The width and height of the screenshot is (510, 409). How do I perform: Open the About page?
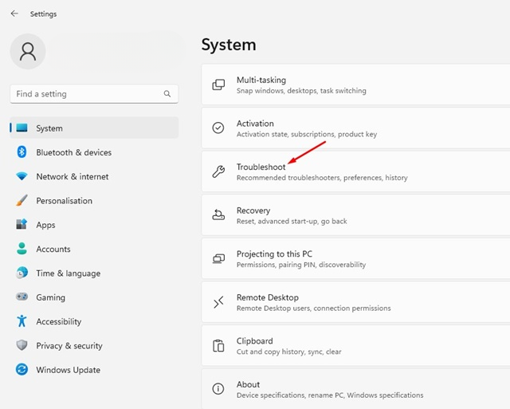(x=356, y=389)
